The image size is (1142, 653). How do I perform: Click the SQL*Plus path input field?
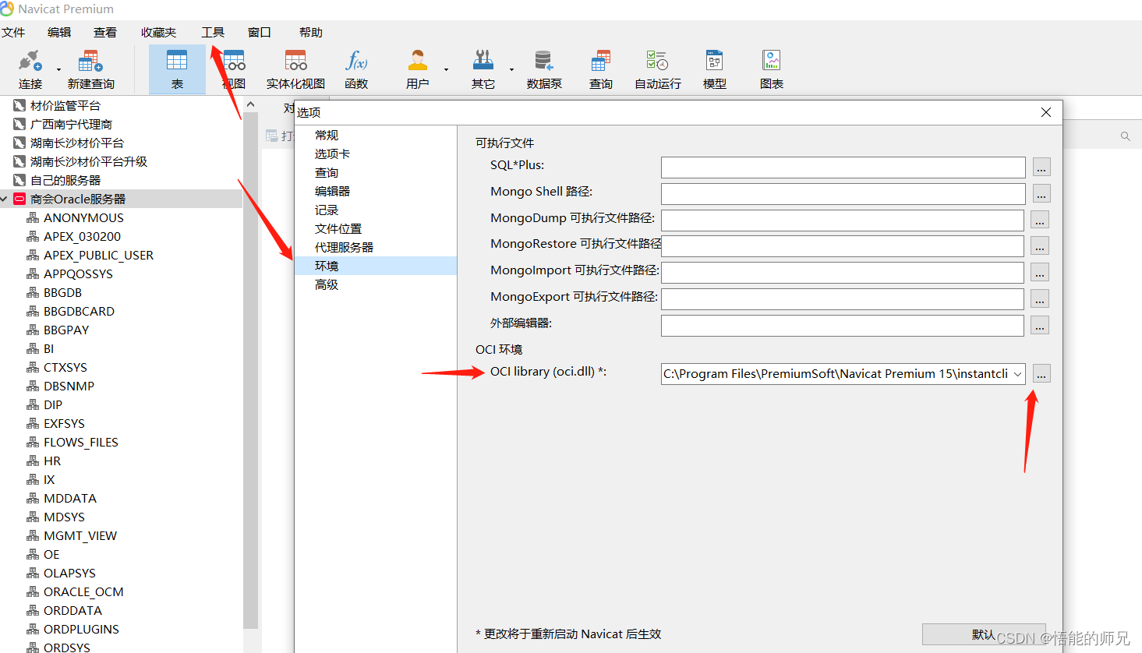(x=843, y=168)
